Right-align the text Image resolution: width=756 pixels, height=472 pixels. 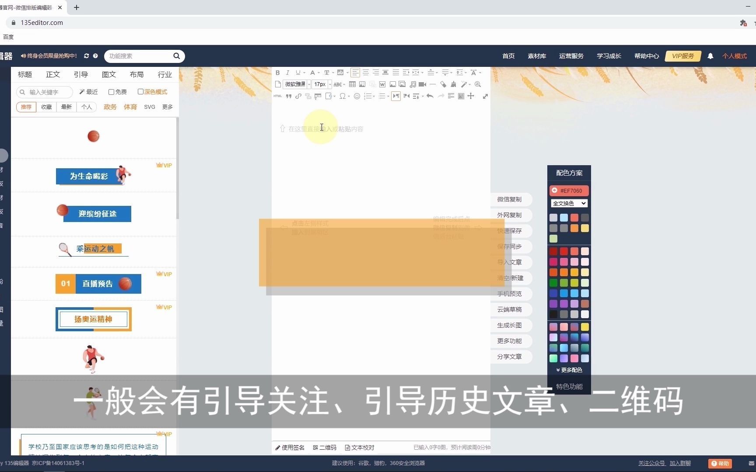tap(376, 73)
